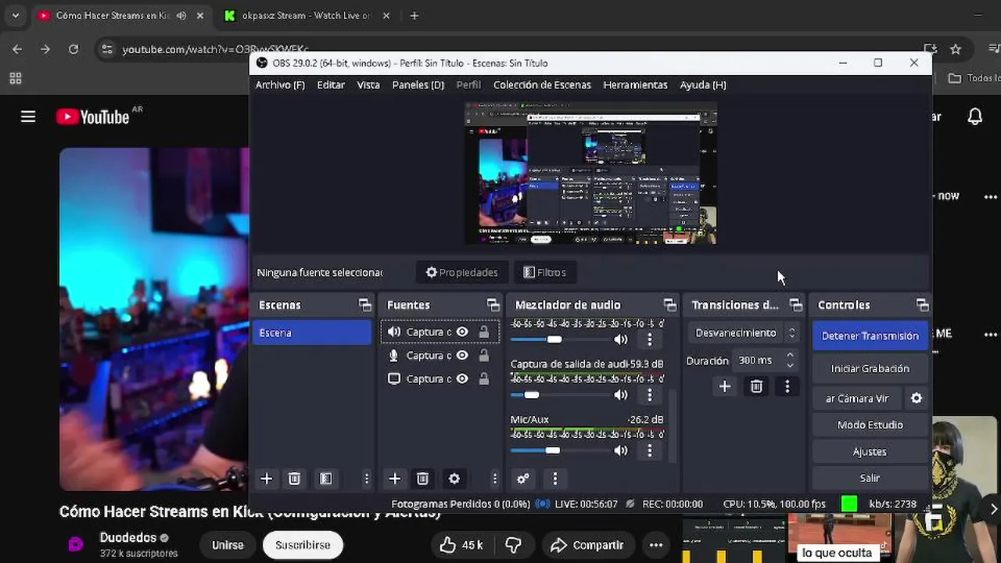Screen dimensions: 1001x563
Task: Pop out the Mezclador de audio dock
Action: click(670, 305)
